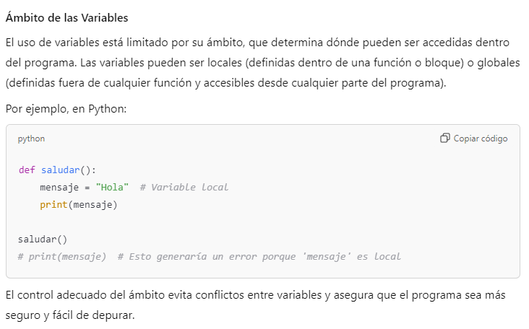
Task: Click the "def" keyword in the code
Action: pos(26,170)
